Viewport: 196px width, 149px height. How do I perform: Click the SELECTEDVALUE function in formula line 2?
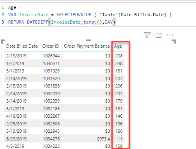click(x=74, y=15)
